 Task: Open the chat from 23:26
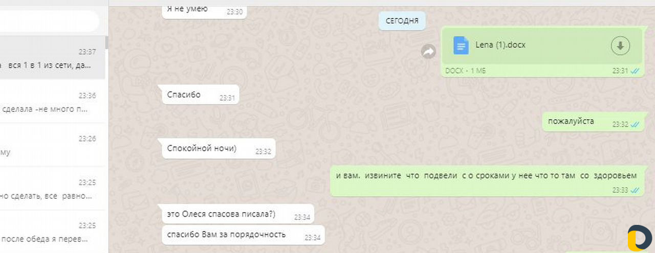pos(53,145)
